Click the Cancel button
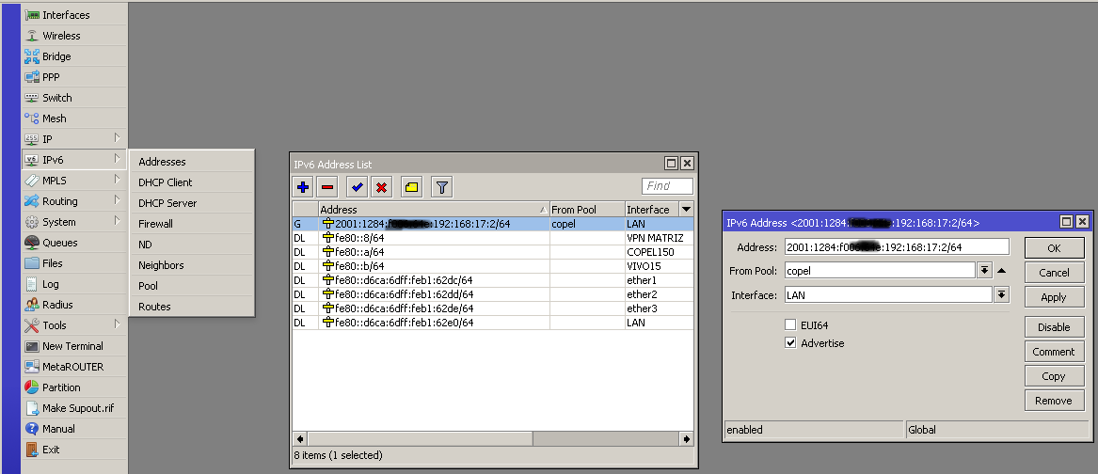This screenshot has width=1098, height=474. coord(1054,273)
